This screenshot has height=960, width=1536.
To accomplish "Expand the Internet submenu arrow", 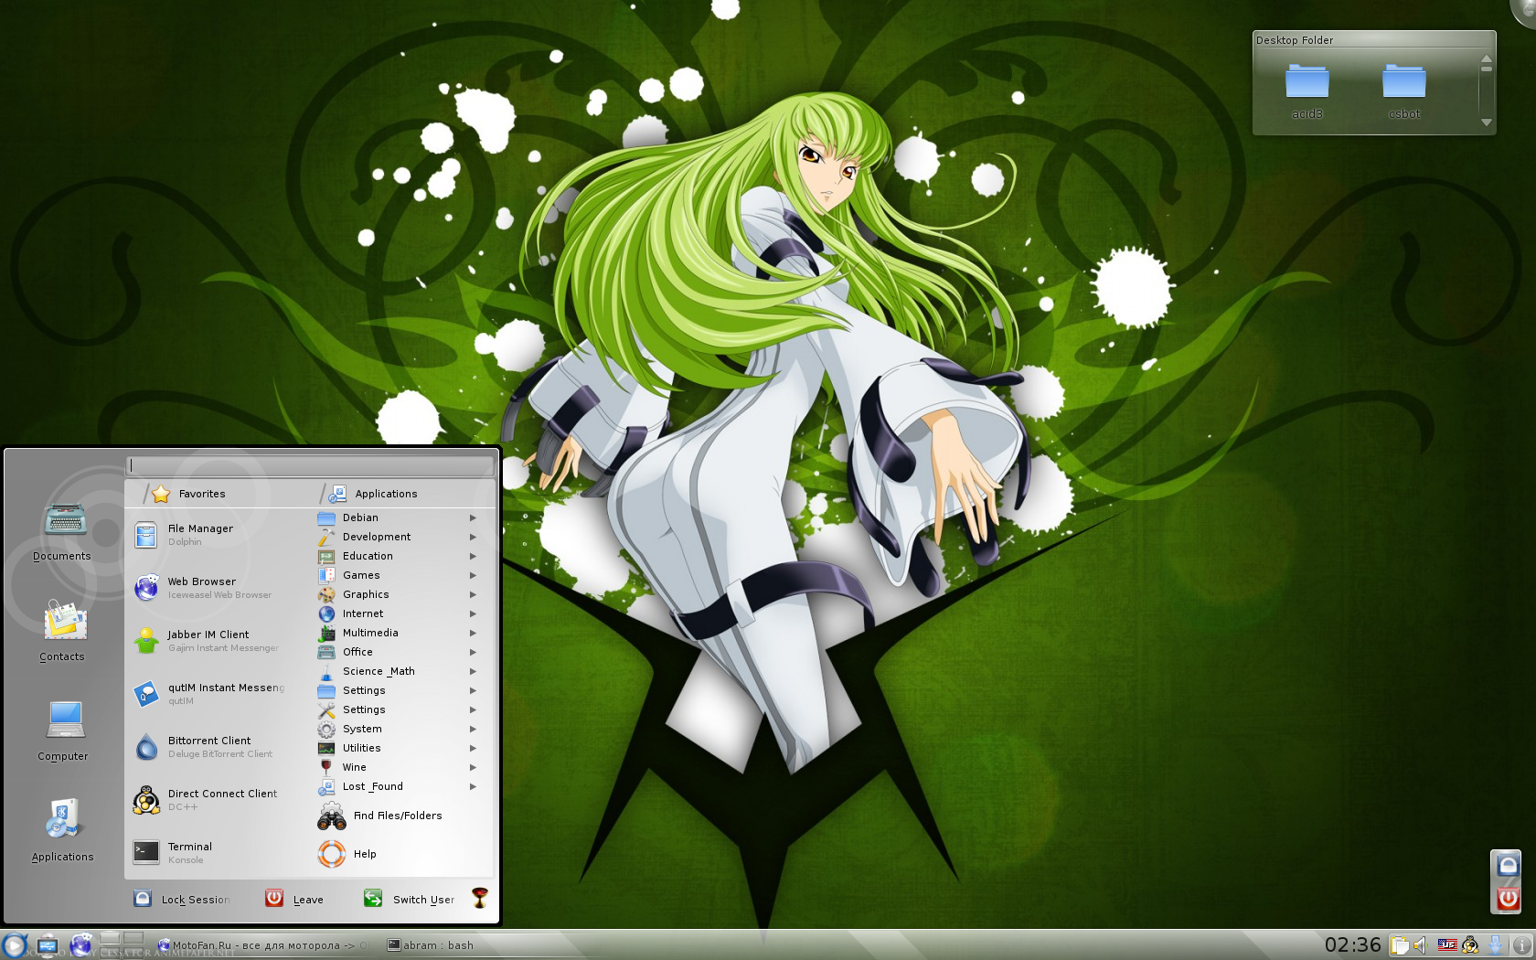I will [474, 613].
